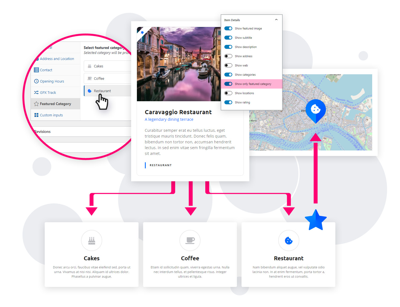The width and height of the screenshot is (400, 307).
Task: Open the Opening Hours tab
Action: (55, 81)
